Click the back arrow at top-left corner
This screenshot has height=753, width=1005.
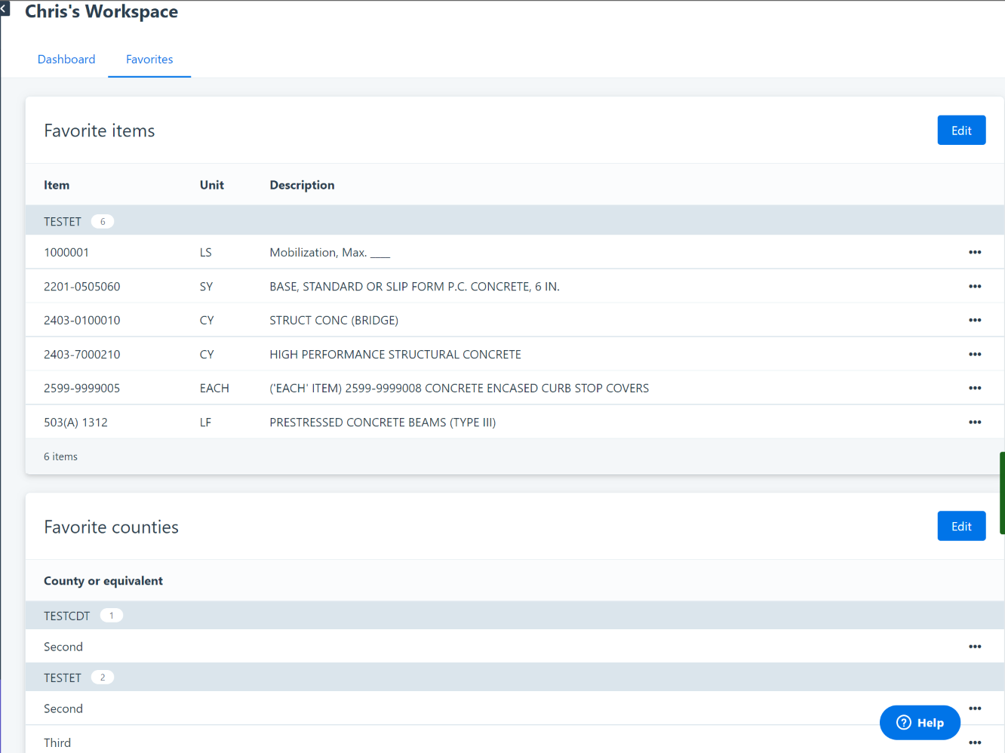5,8
